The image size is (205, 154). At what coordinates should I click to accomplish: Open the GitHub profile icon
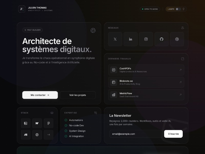161,39
